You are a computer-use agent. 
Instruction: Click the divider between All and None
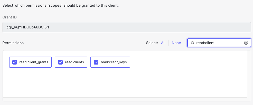point(168,43)
